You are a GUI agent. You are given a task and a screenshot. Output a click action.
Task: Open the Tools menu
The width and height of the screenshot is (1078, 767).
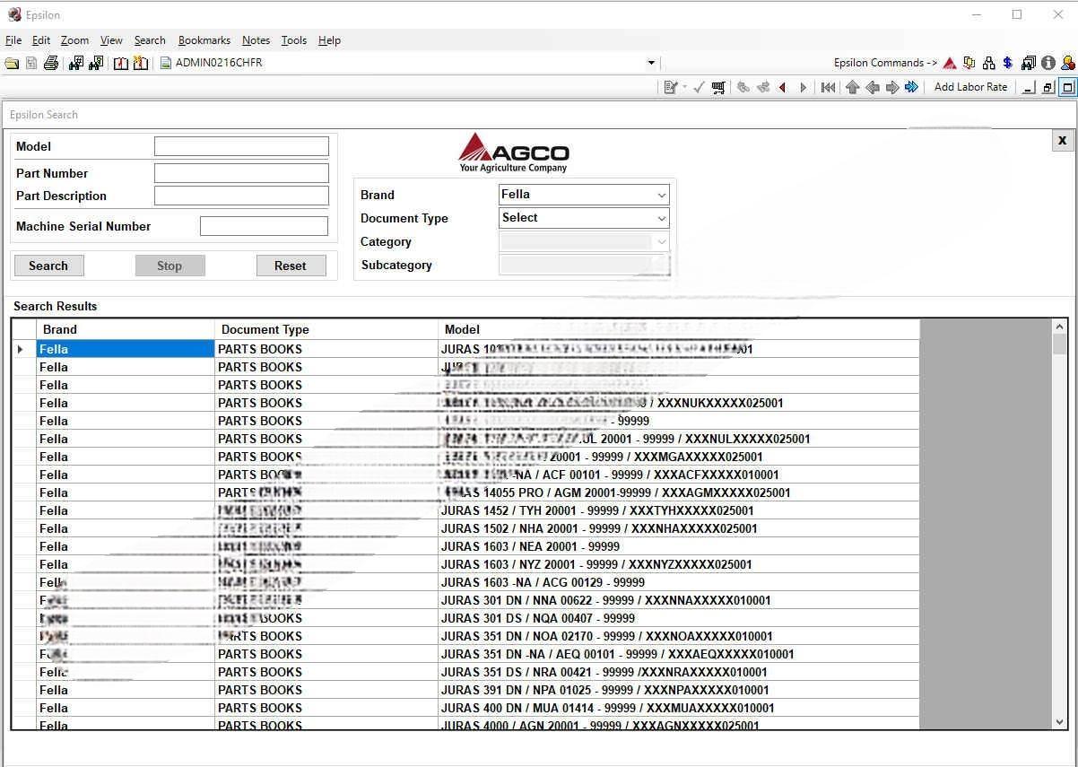click(293, 40)
